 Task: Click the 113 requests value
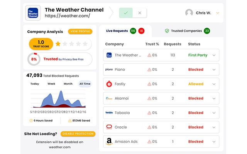pos(173,55)
